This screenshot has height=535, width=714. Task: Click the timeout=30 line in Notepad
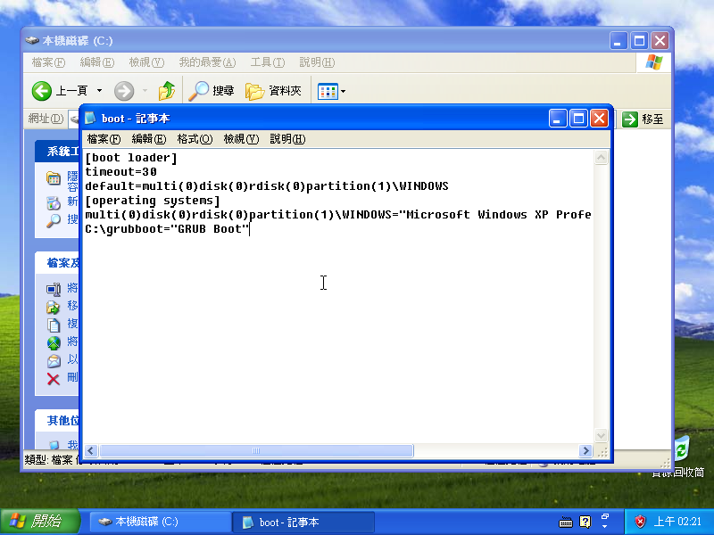point(120,172)
